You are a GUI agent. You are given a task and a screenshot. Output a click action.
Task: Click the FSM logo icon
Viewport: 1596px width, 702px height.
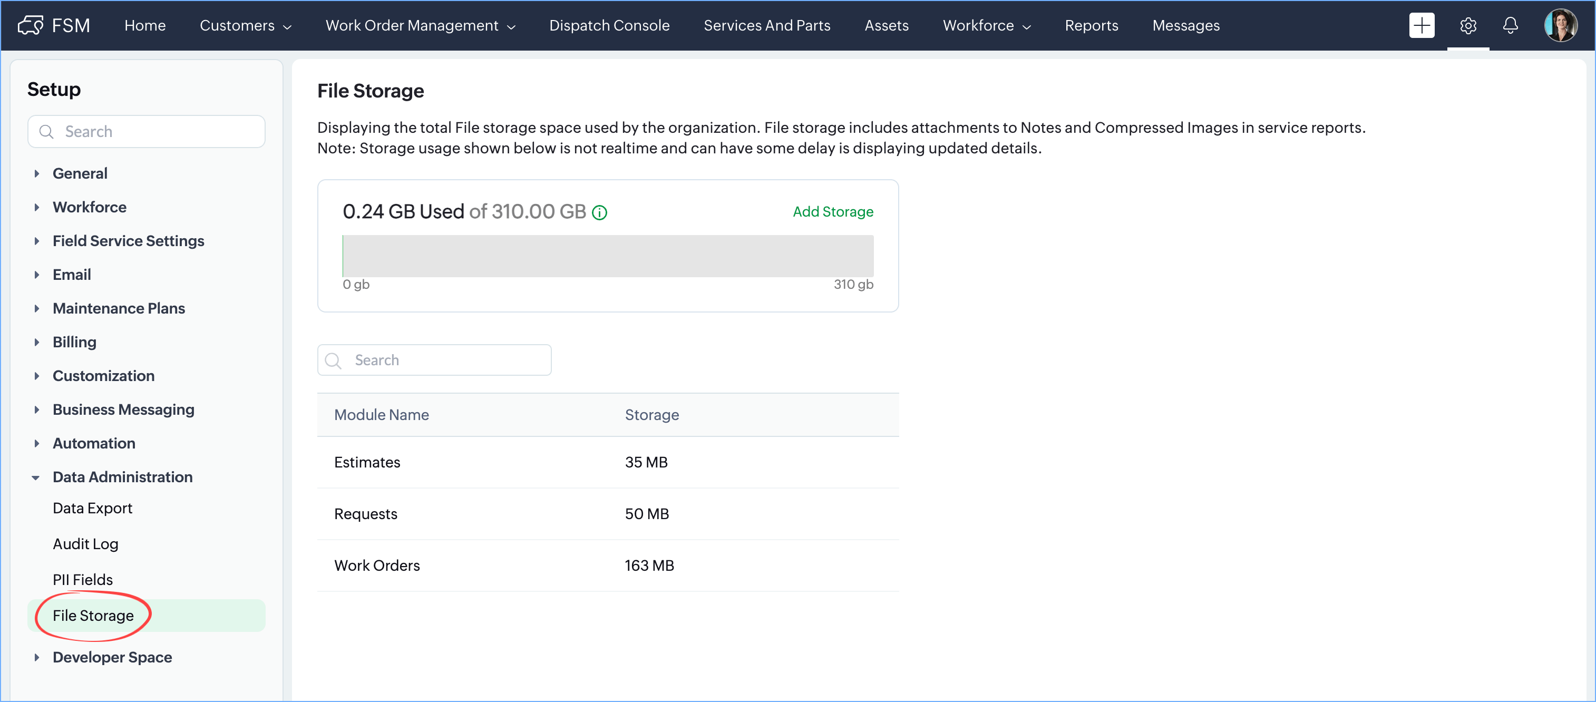[x=31, y=25]
